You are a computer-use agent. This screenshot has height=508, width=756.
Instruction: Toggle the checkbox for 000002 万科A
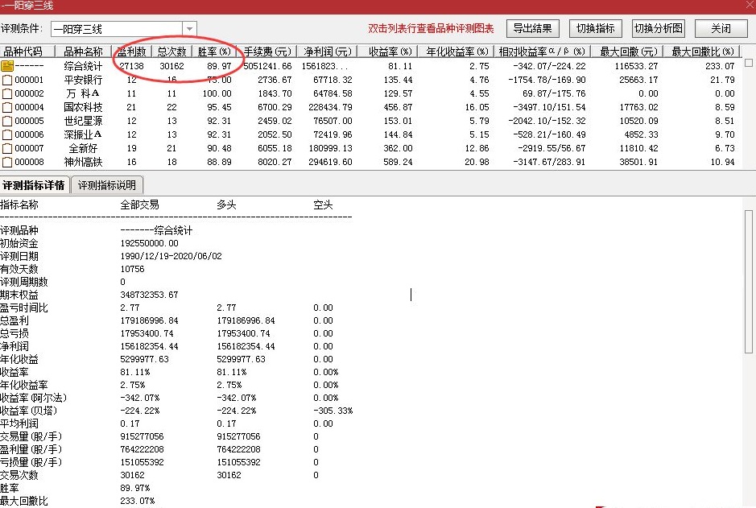[x=7, y=93]
